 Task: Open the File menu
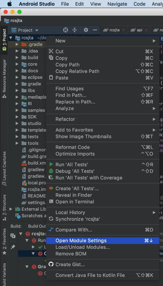tap(65, 4)
